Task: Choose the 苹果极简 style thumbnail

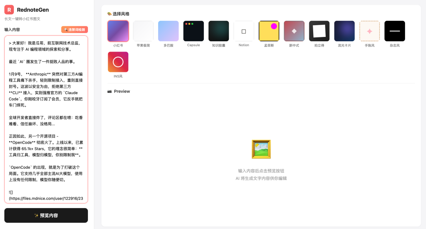Action: point(143,31)
